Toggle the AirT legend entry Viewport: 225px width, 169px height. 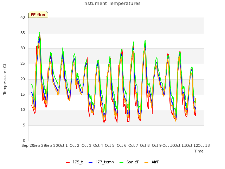pyautogui.click(x=152, y=162)
